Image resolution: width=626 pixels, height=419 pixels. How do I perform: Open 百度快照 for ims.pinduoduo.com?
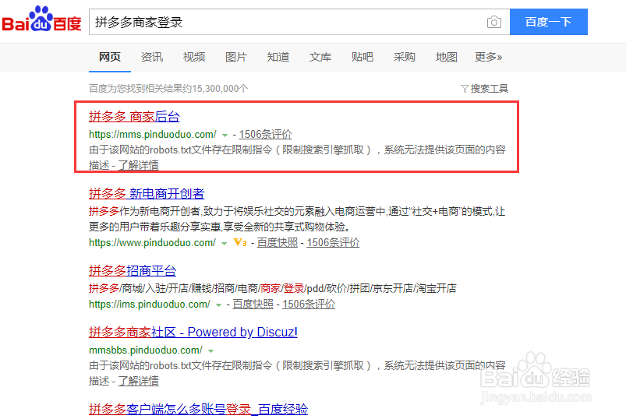[x=253, y=305]
